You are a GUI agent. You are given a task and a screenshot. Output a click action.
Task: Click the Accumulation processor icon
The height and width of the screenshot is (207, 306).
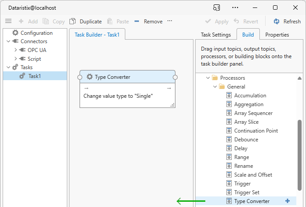coord(229,96)
